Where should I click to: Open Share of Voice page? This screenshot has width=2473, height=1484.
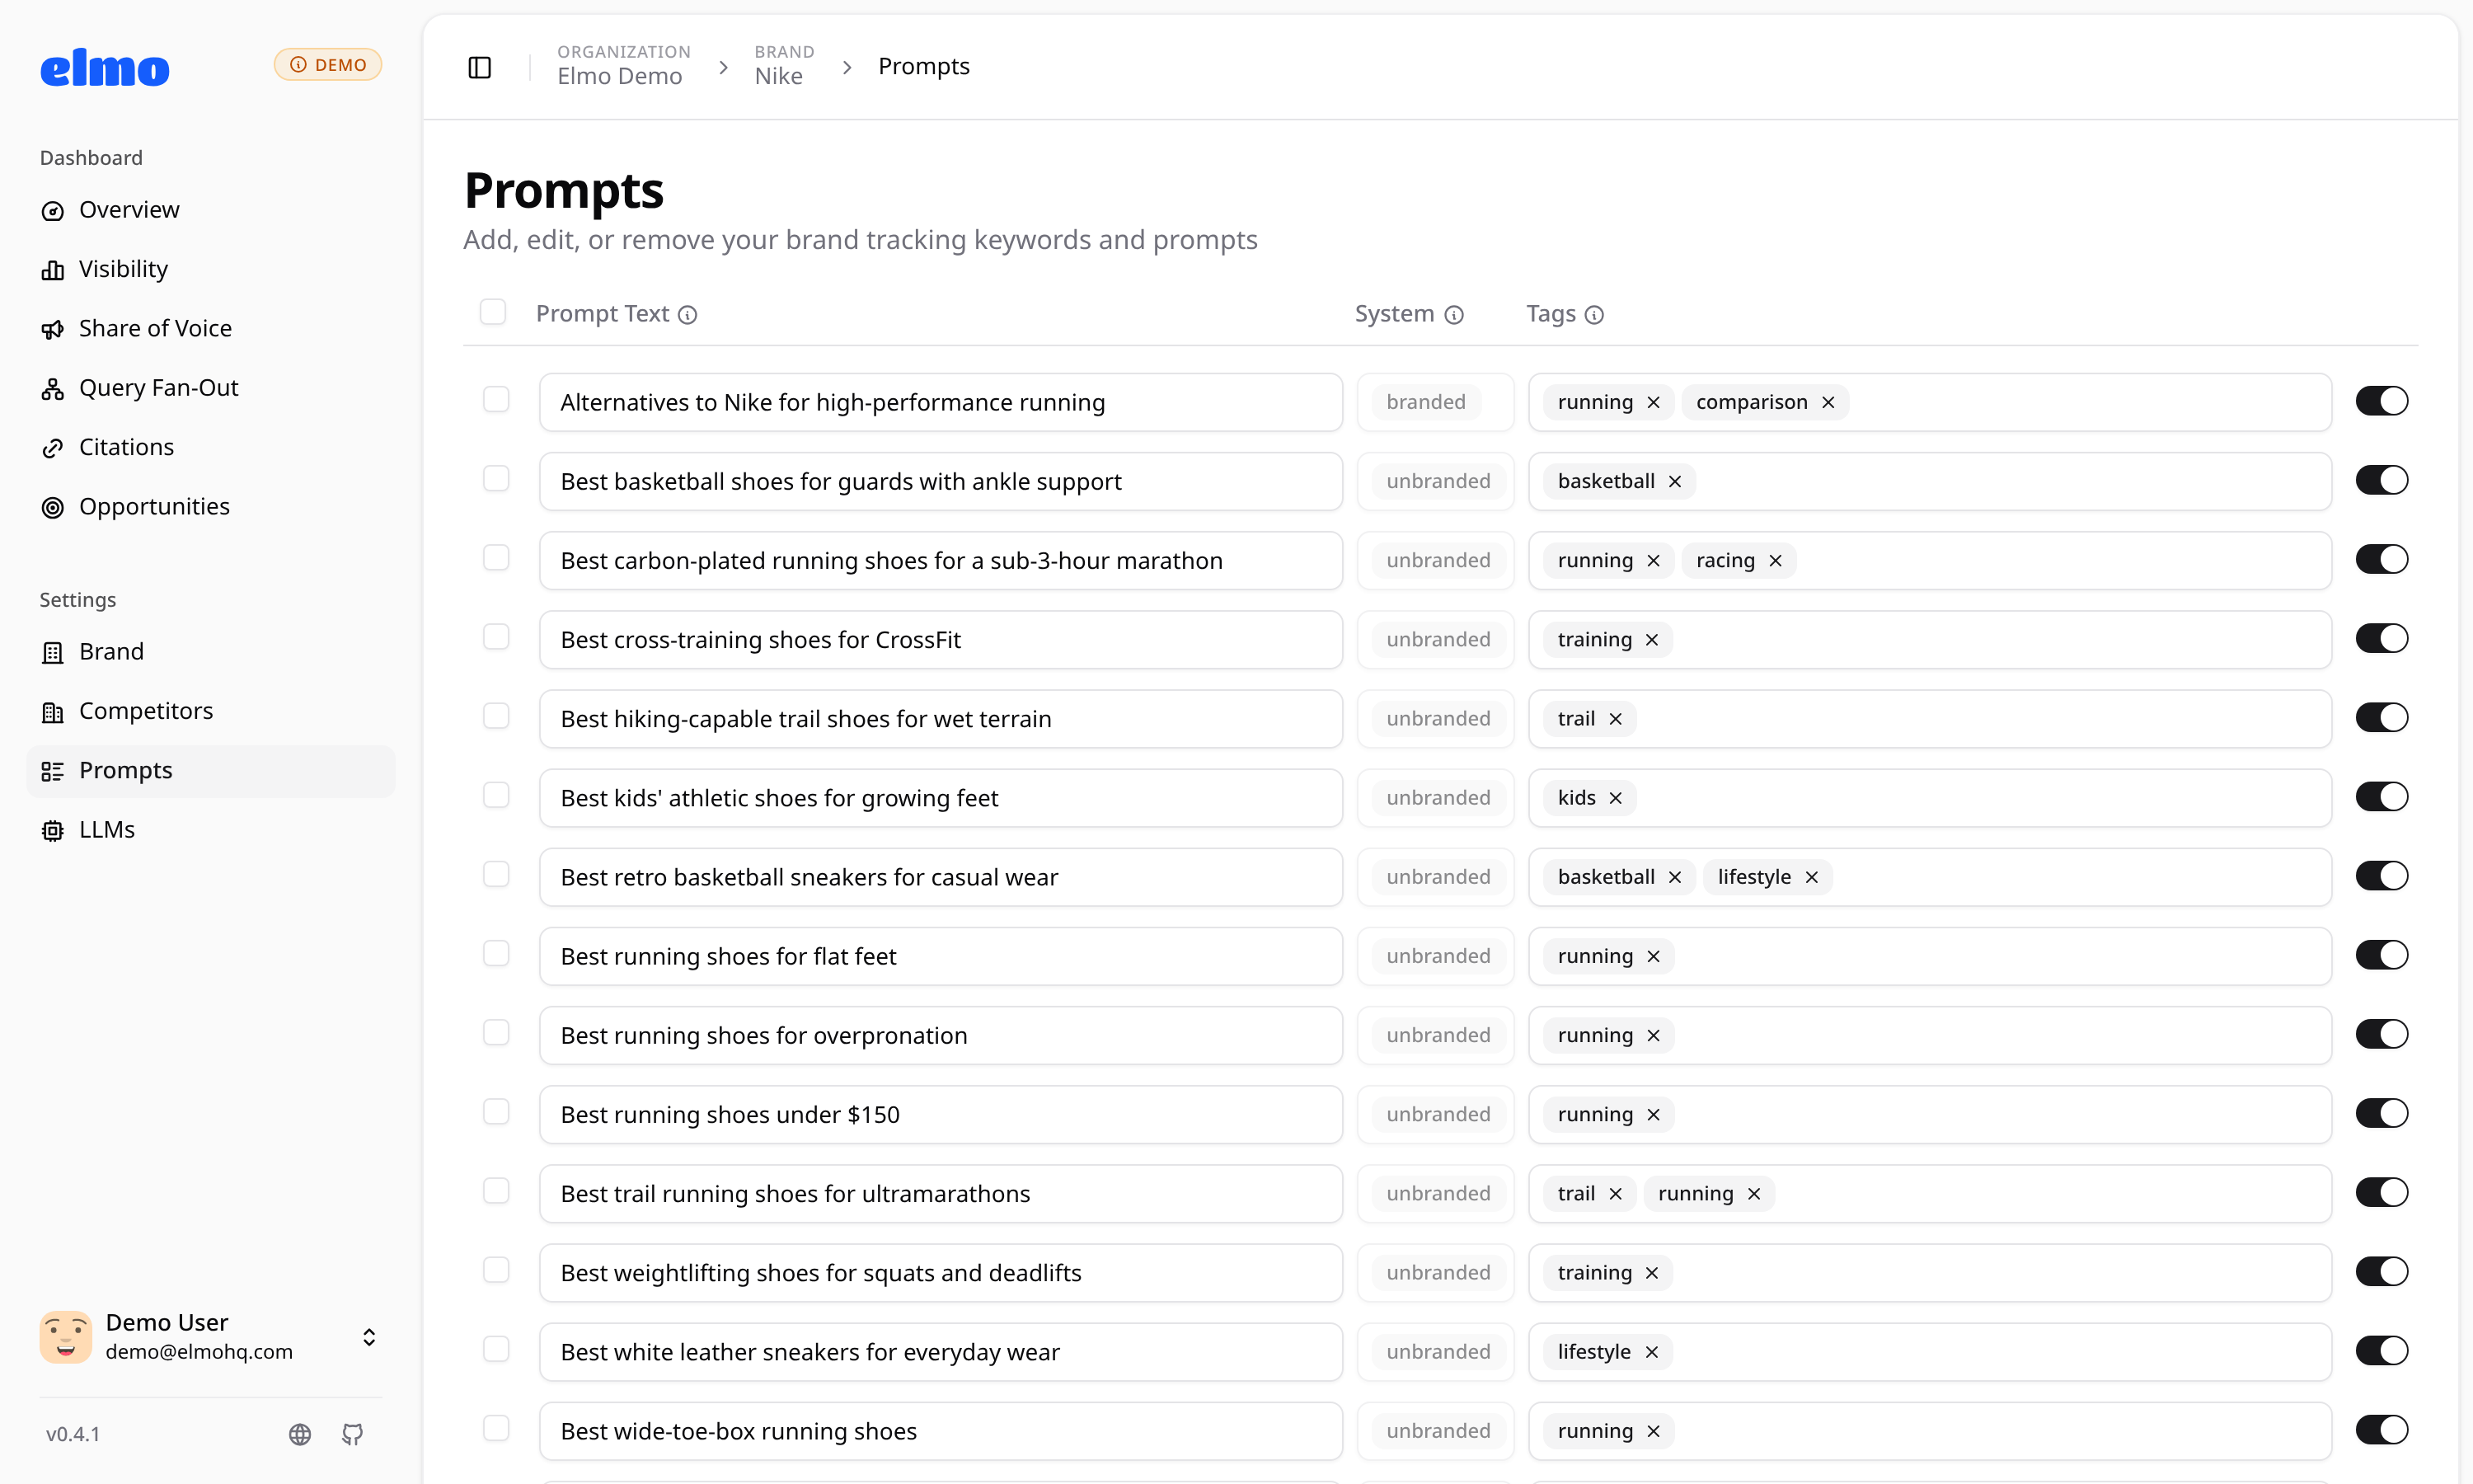(211, 328)
